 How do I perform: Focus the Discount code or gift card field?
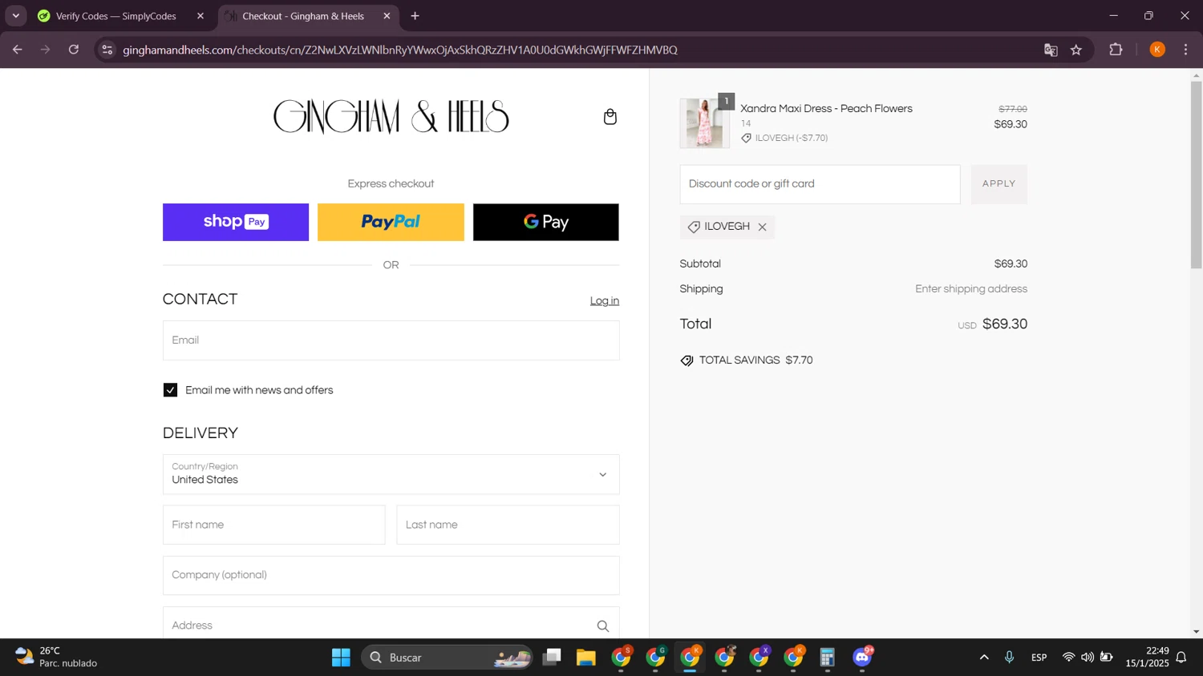(820, 184)
